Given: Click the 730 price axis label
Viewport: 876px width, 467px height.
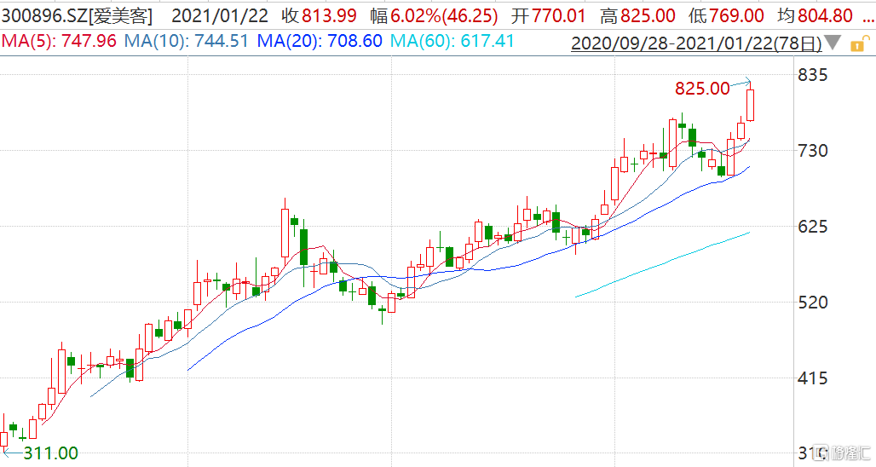Looking at the screenshot, I should [x=813, y=150].
